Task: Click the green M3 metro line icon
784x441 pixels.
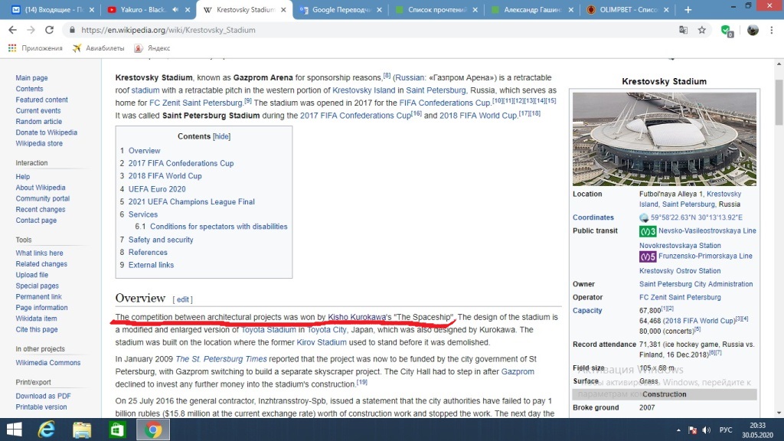Action: click(648, 231)
